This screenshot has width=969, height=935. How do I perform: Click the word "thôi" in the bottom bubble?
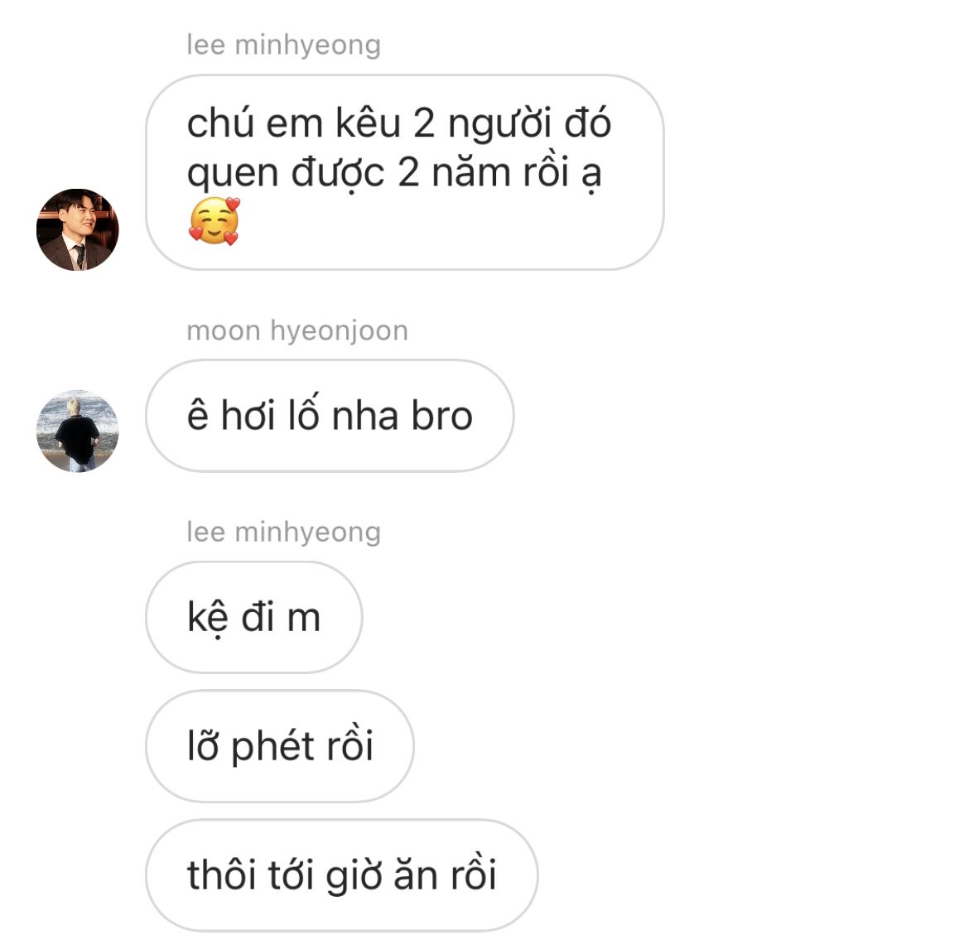[222, 875]
